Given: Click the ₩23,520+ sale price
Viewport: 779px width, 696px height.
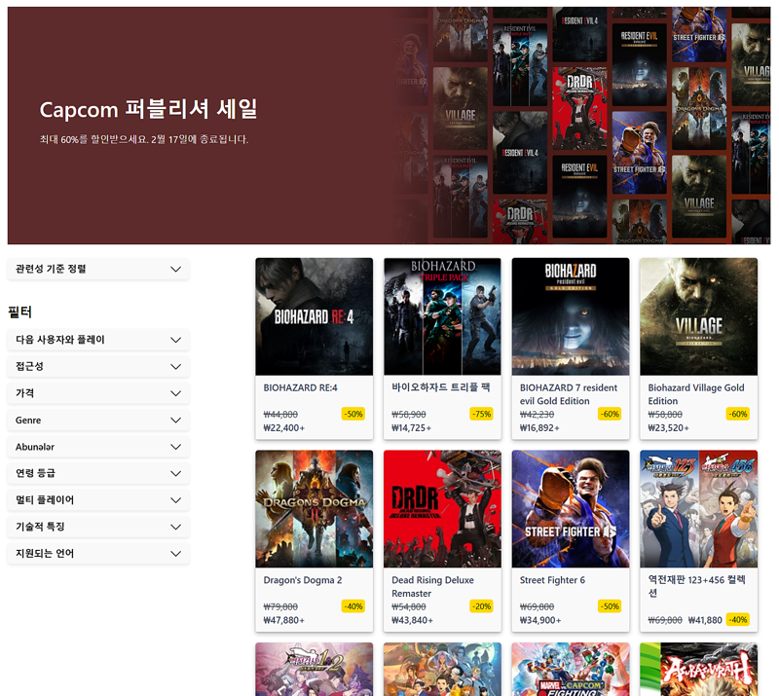Looking at the screenshot, I should (668, 427).
